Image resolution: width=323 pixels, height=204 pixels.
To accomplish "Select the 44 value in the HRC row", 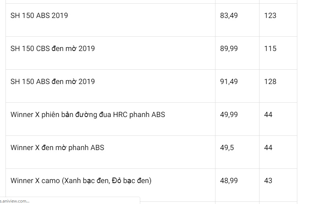I will click(268, 114).
